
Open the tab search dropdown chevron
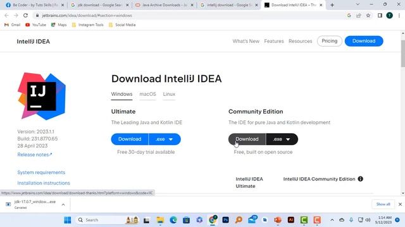[x=358, y=4]
